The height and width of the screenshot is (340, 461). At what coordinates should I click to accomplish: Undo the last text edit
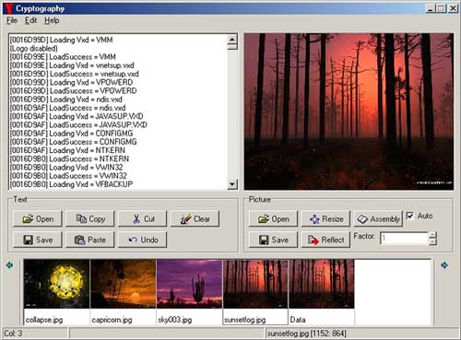(x=143, y=240)
